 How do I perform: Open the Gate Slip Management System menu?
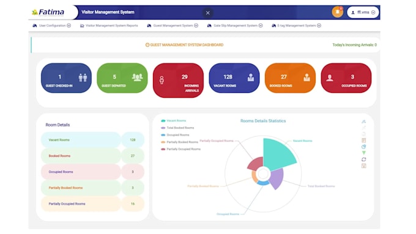click(x=235, y=26)
